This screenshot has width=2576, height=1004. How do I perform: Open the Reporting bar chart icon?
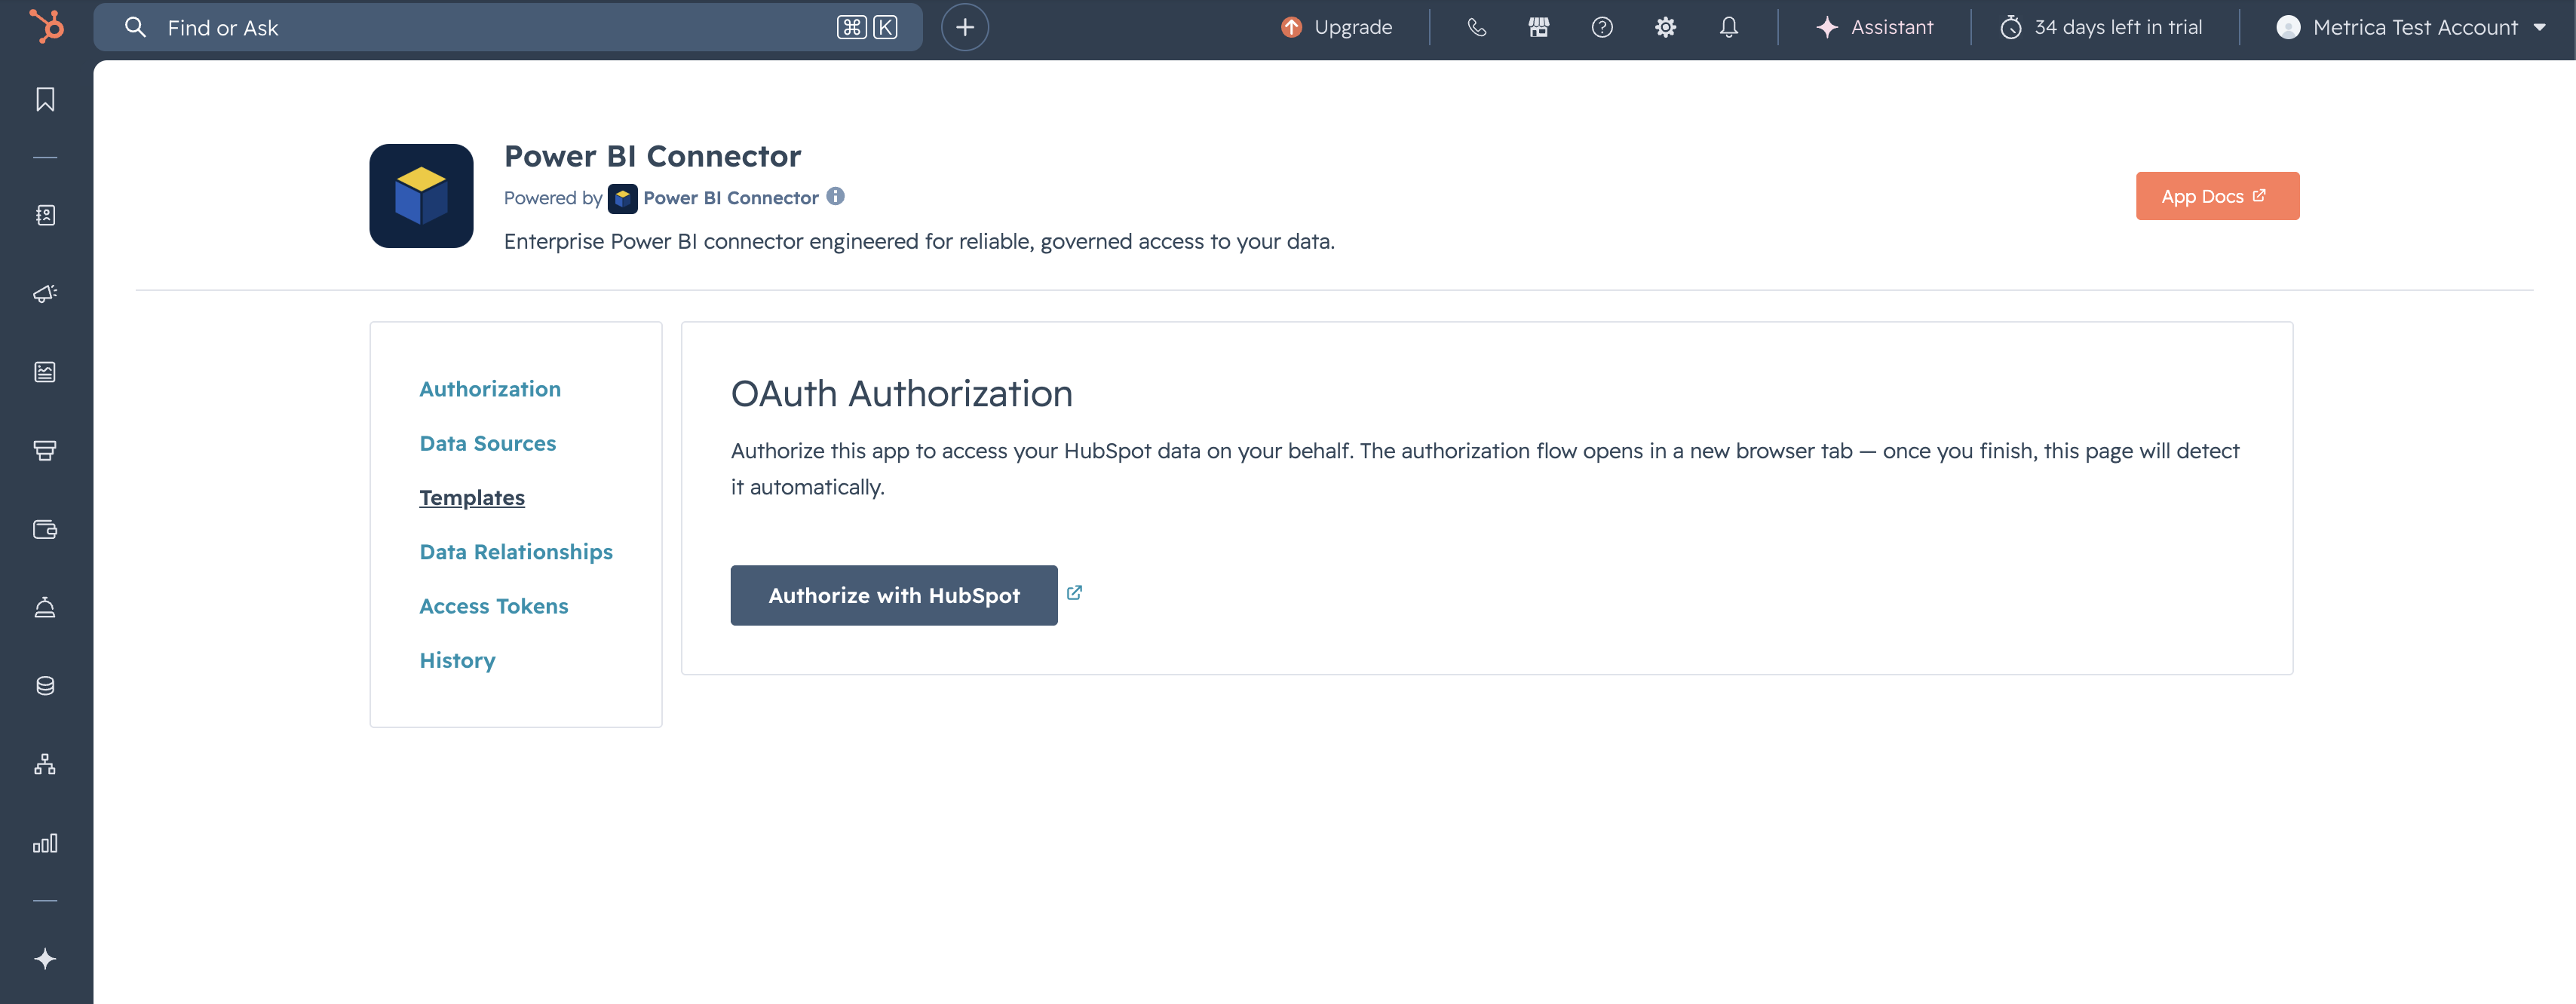tap(45, 843)
